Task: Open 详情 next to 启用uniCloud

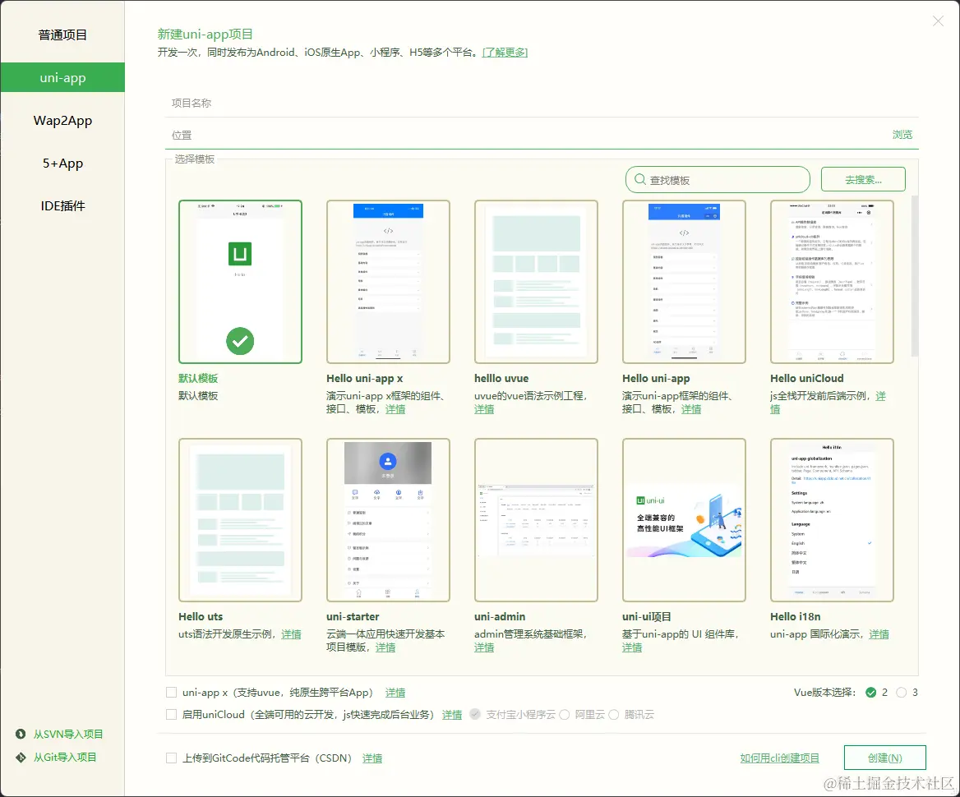Action: 452,714
